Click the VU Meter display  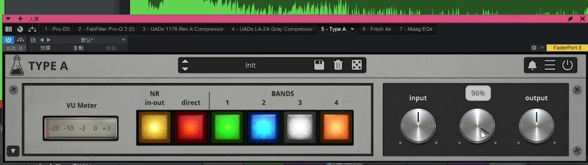[81, 128]
